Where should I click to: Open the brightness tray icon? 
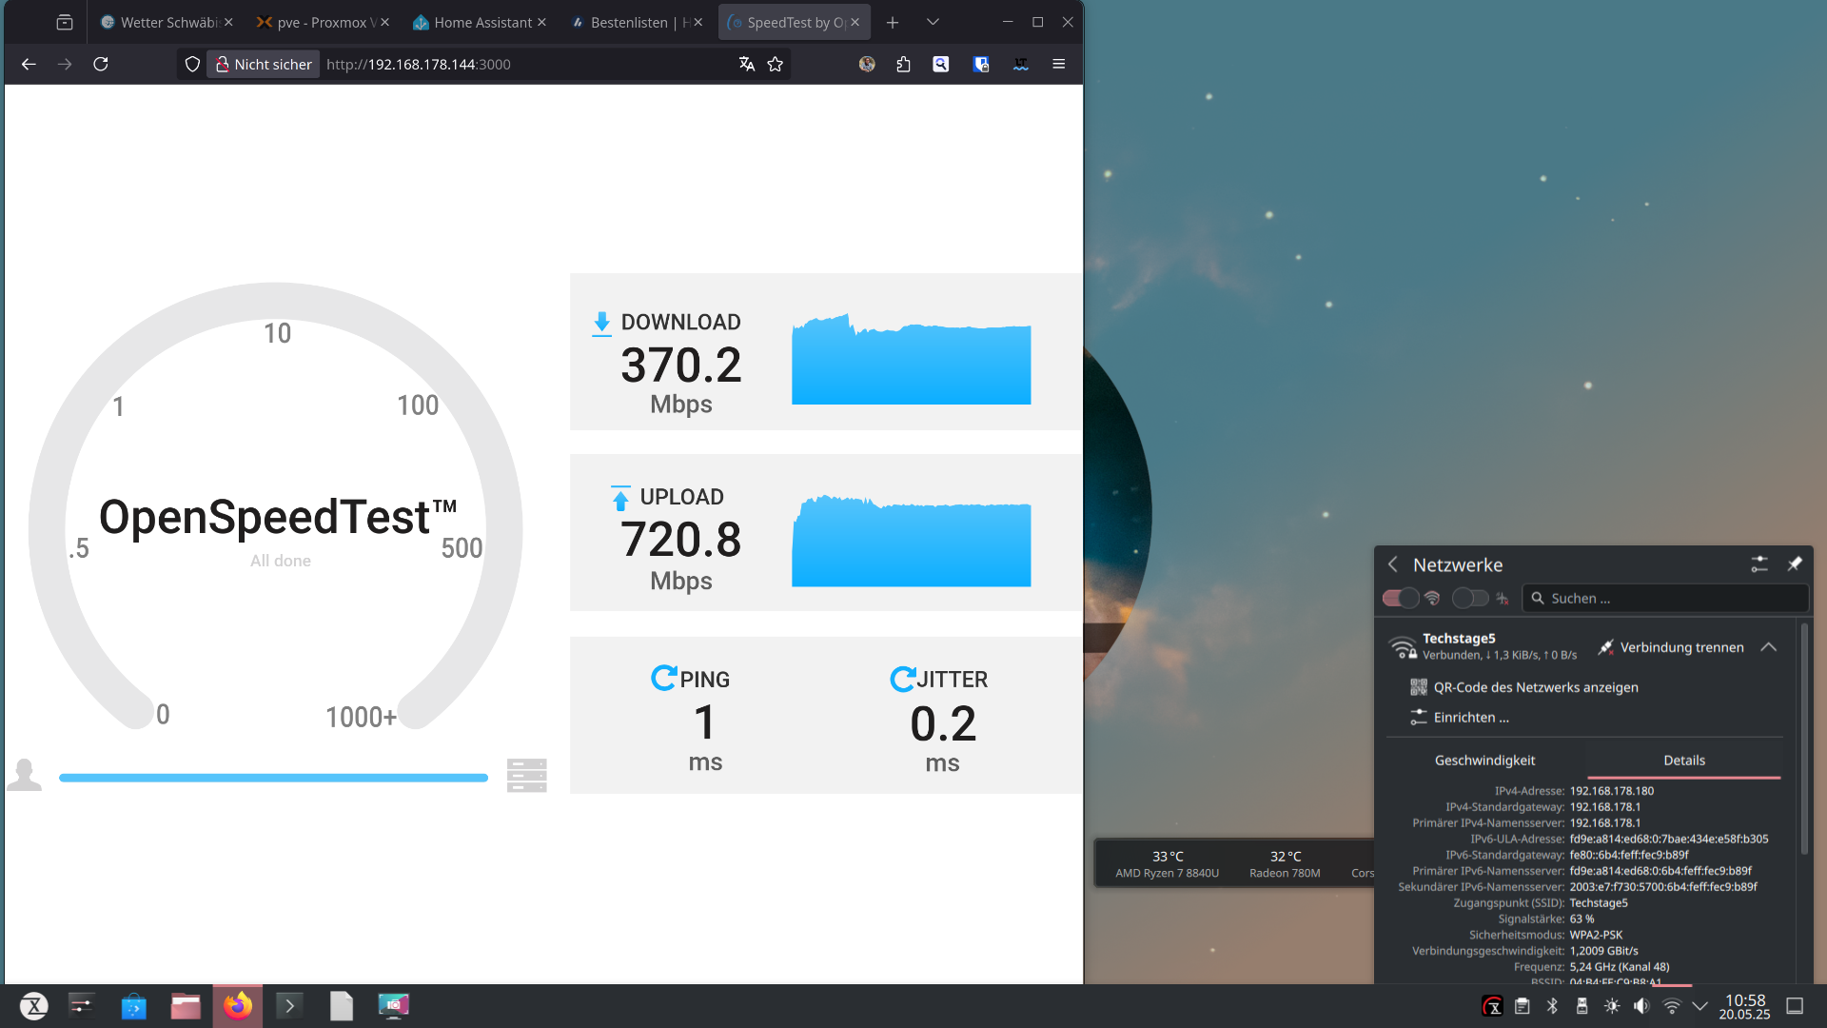coord(1612,1006)
